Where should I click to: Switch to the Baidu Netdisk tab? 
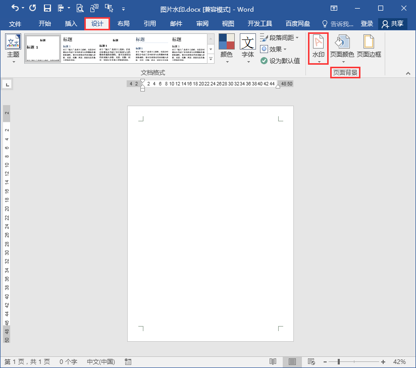point(298,24)
